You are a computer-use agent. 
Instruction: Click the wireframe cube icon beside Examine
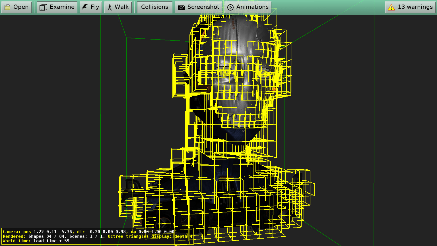pyautogui.click(x=43, y=7)
